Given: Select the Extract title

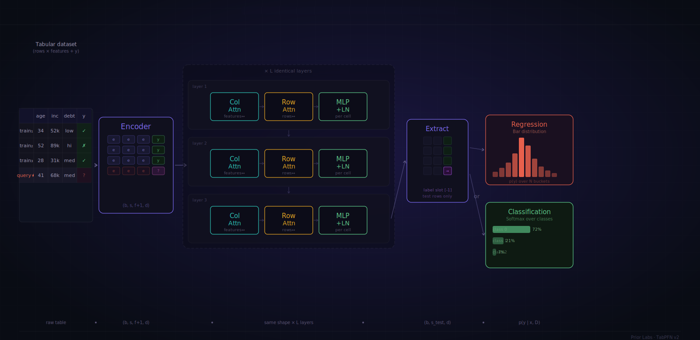Looking at the screenshot, I should (x=437, y=128).
